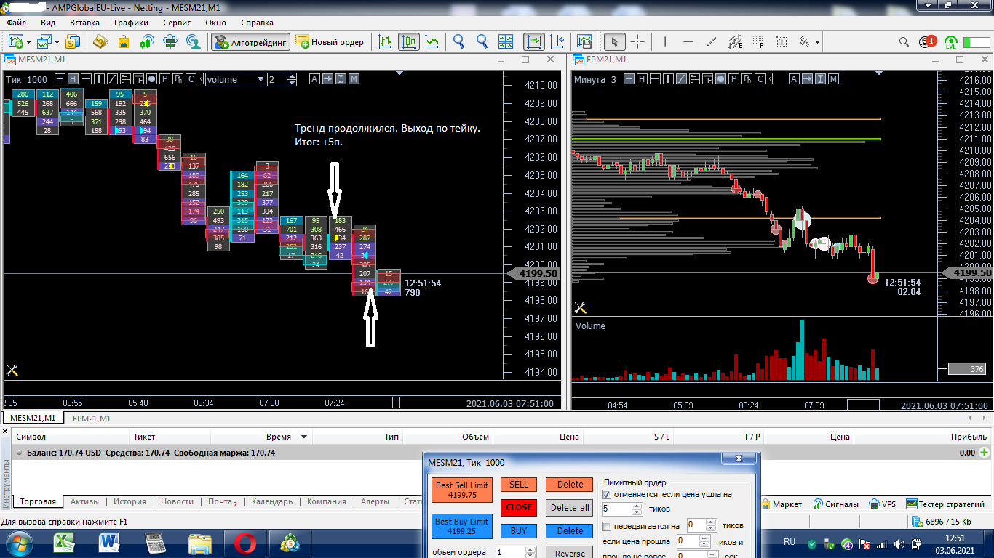
Task: Open the Время column sort arrow
Action: click(x=304, y=437)
